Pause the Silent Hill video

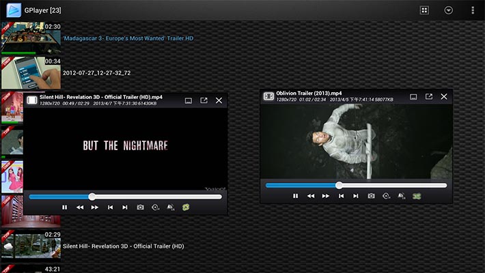click(x=65, y=207)
